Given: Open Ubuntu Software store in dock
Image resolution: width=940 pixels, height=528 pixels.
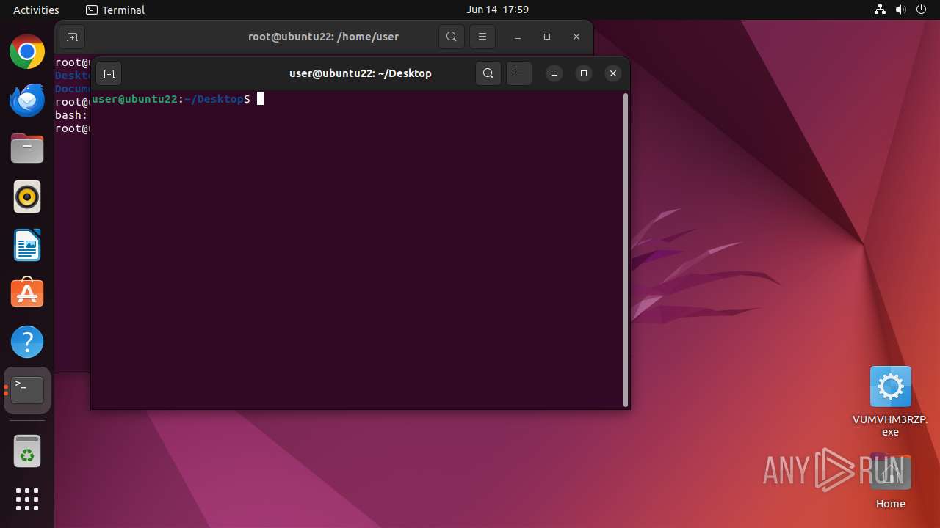Looking at the screenshot, I should pos(27,293).
